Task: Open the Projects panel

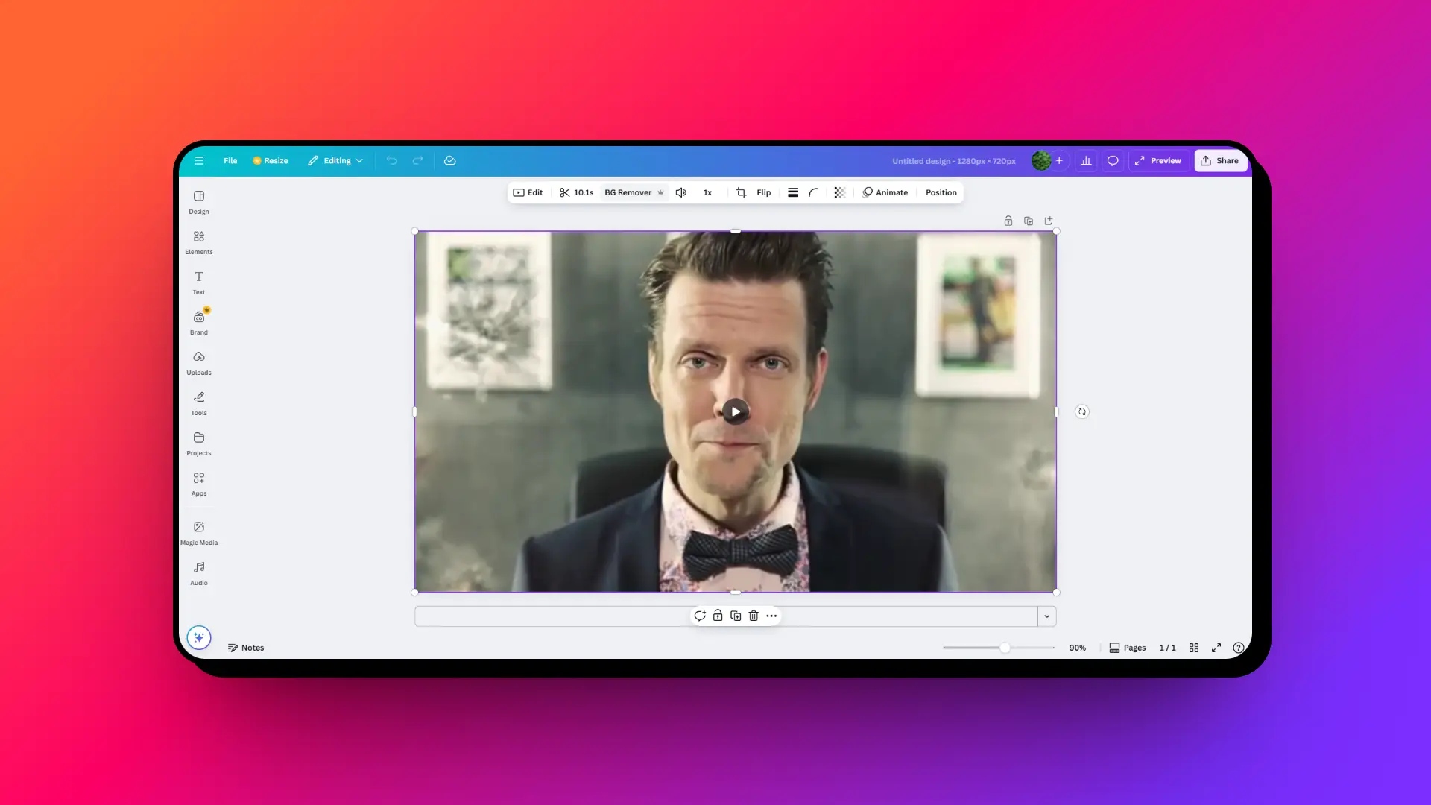Action: click(199, 443)
